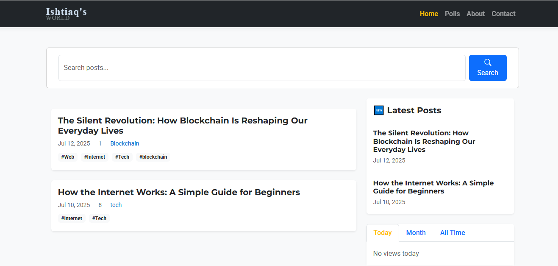Open the About page in the navbar
This screenshot has width=558, height=266.
(x=475, y=14)
